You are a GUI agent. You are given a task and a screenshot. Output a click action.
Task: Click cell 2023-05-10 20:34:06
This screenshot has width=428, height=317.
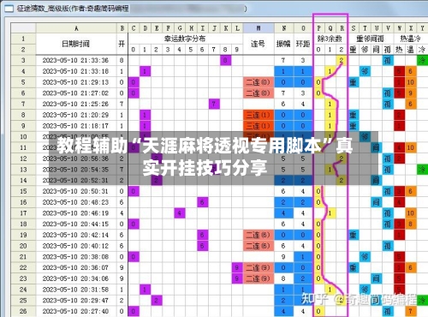tap(76, 278)
